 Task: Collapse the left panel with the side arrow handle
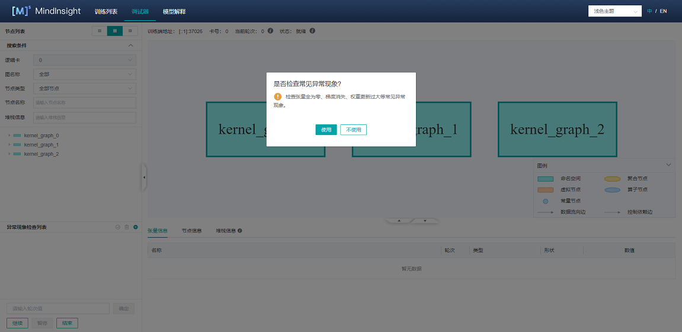point(144,177)
